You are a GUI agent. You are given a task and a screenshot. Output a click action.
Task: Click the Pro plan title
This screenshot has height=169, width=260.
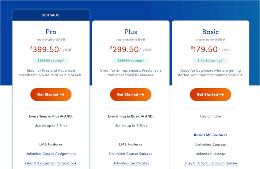tap(51, 32)
